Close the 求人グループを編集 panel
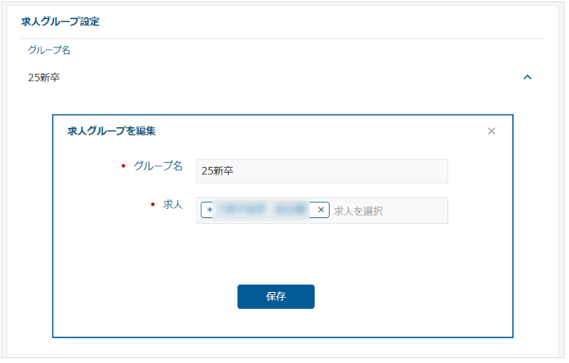The width and height of the screenshot is (569, 363). [x=492, y=131]
